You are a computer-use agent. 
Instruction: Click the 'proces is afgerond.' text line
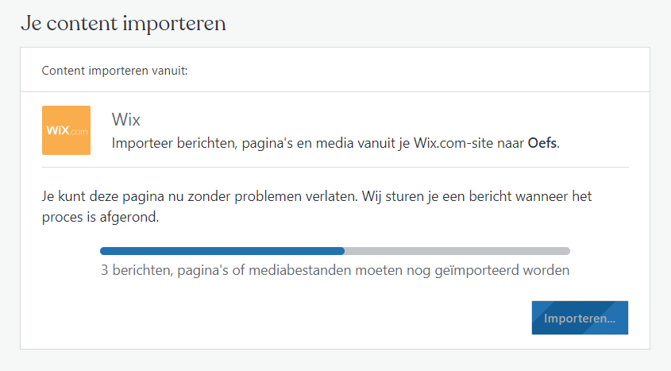pos(101,217)
